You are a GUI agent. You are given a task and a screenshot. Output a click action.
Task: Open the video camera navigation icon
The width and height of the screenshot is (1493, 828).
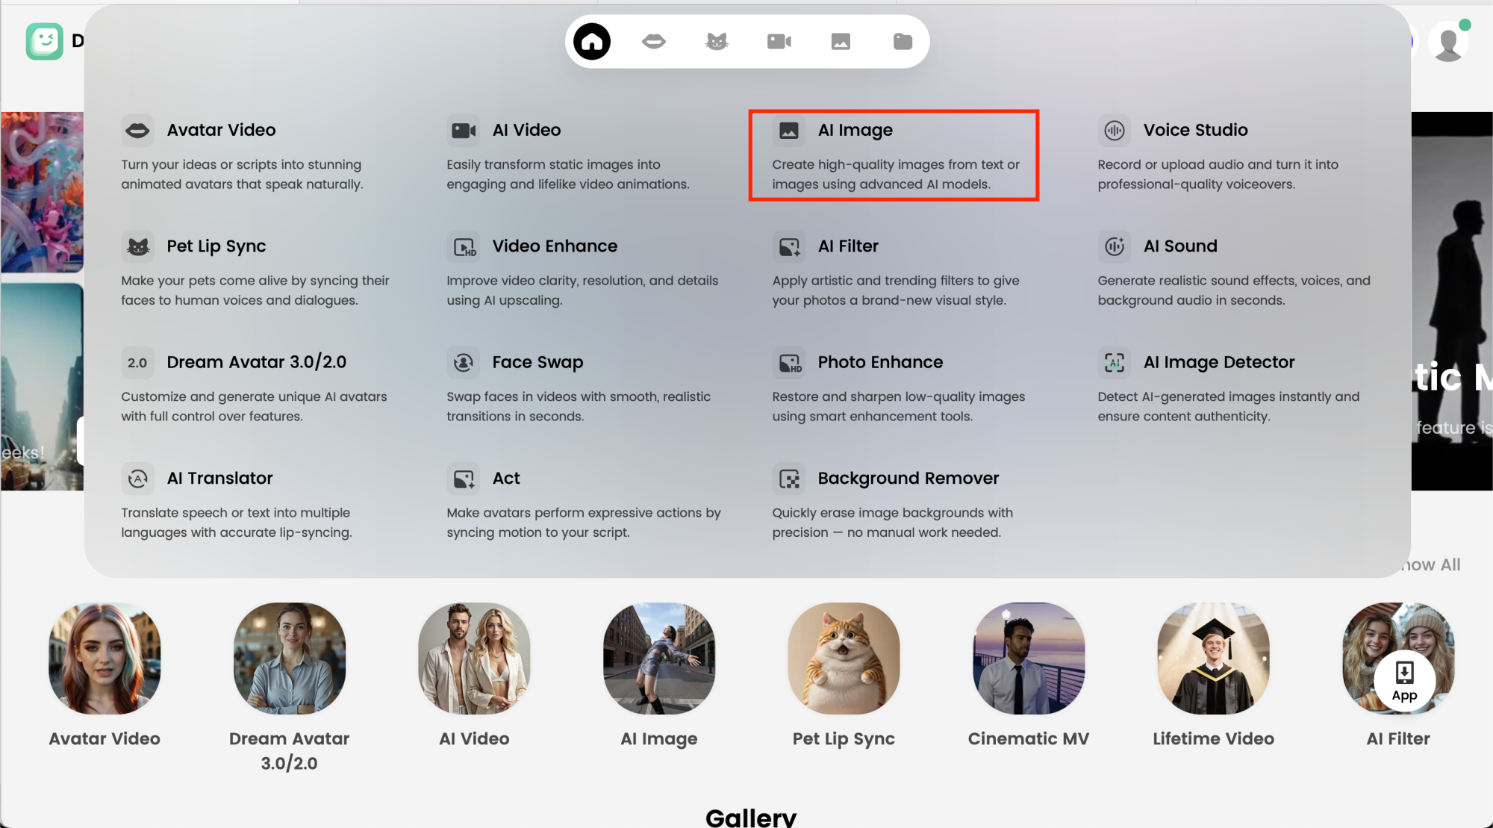tap(779, 41)
